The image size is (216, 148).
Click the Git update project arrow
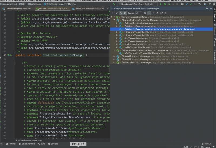tap(187, 4)
